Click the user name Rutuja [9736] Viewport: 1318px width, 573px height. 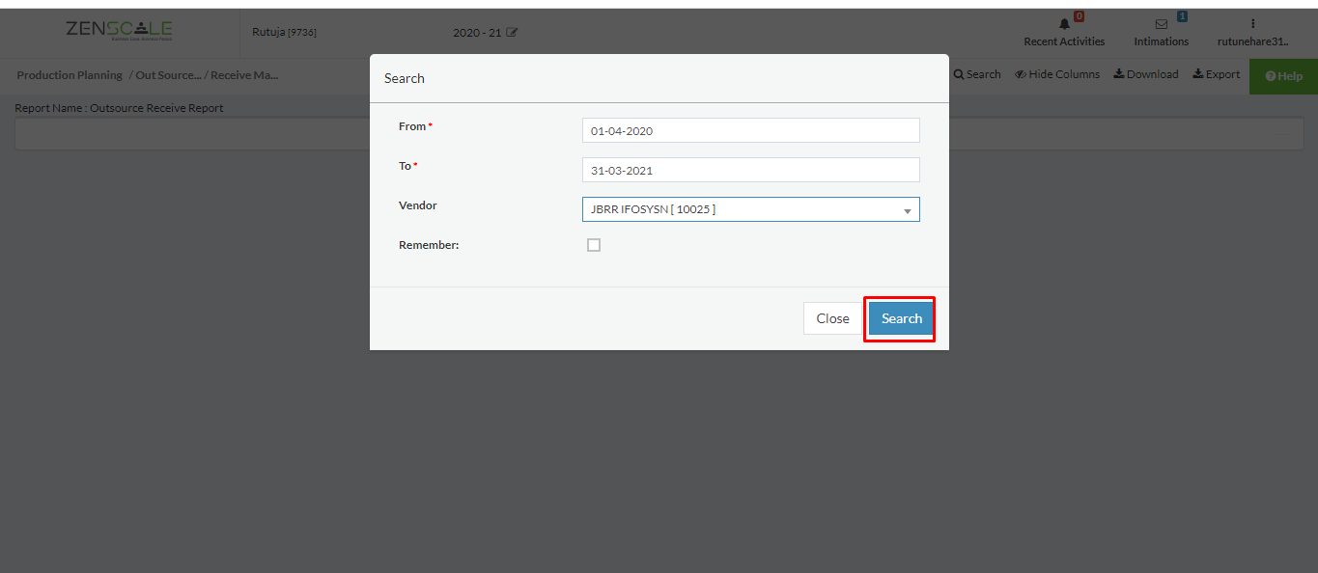point(284,33)
